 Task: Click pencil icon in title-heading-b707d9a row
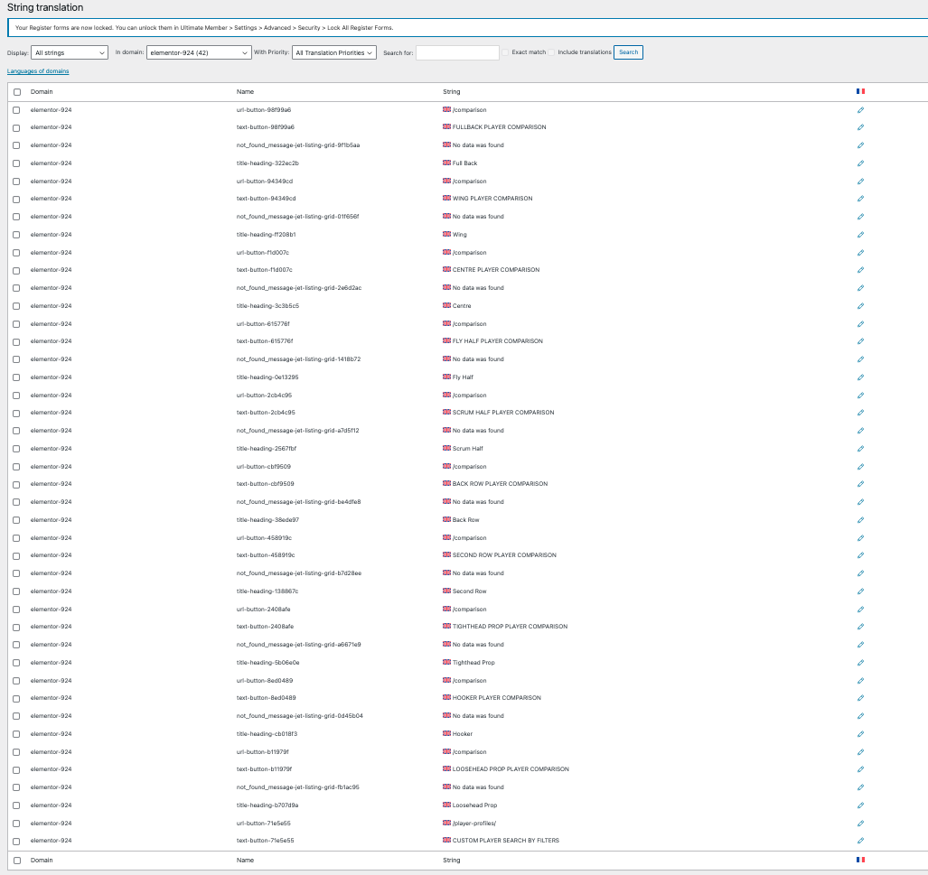point(860,805)
